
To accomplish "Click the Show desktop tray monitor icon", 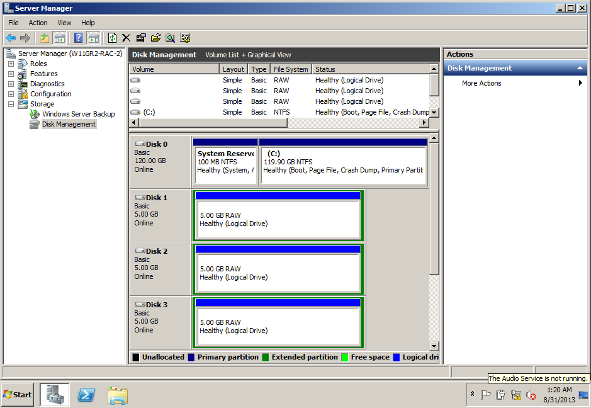I will 584,395.
